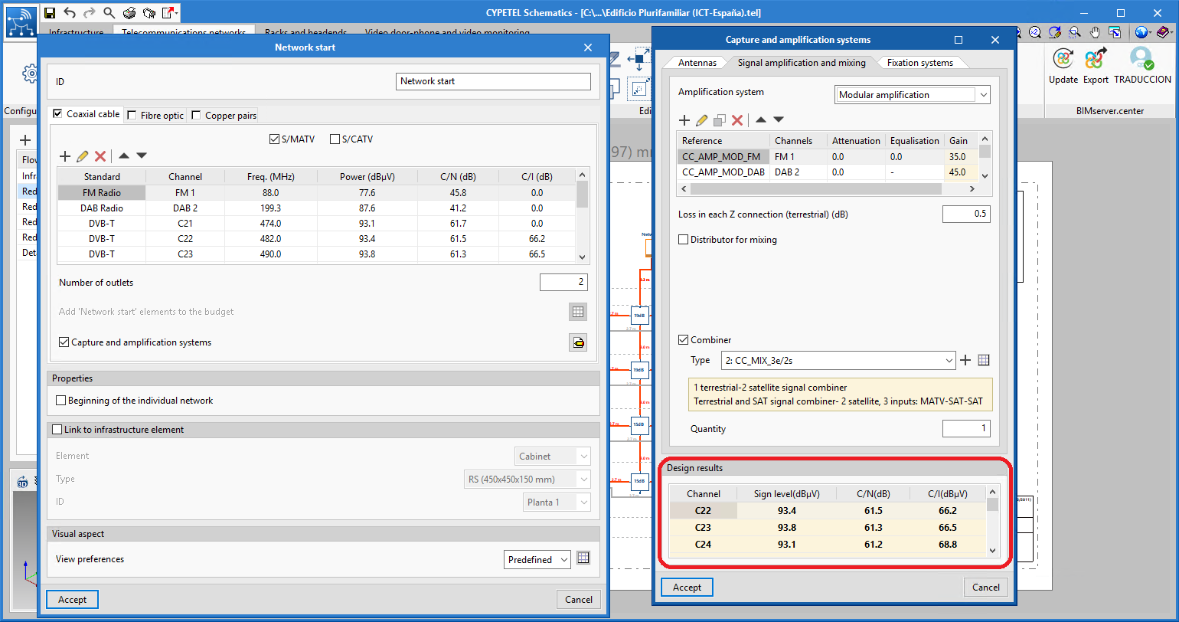This screenshot has width=1179, height=622.
Task: Enable the Fibre optic checkbox
Action: 132,116
